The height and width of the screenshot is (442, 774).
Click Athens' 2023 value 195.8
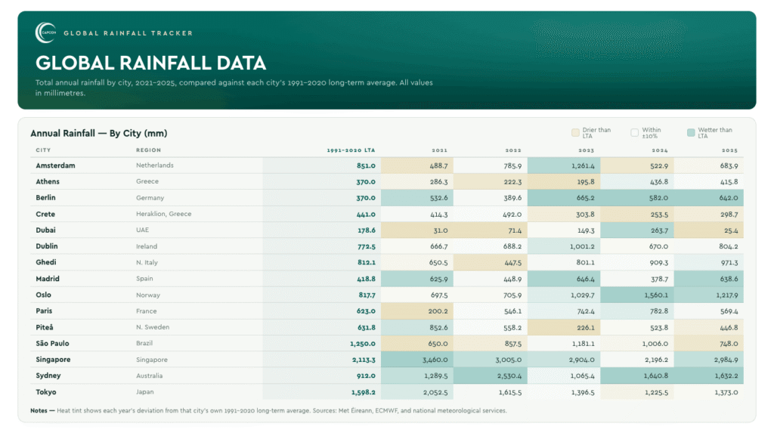pyautogui.click(x=586, y=182)
